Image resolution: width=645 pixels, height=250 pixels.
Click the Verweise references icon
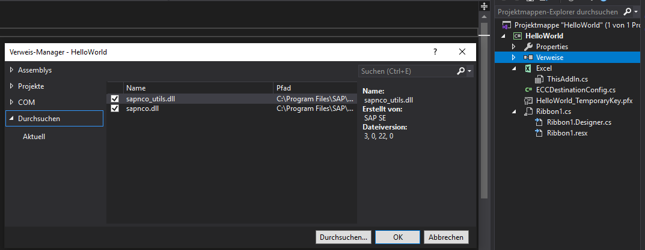click(x=528, y=58)
